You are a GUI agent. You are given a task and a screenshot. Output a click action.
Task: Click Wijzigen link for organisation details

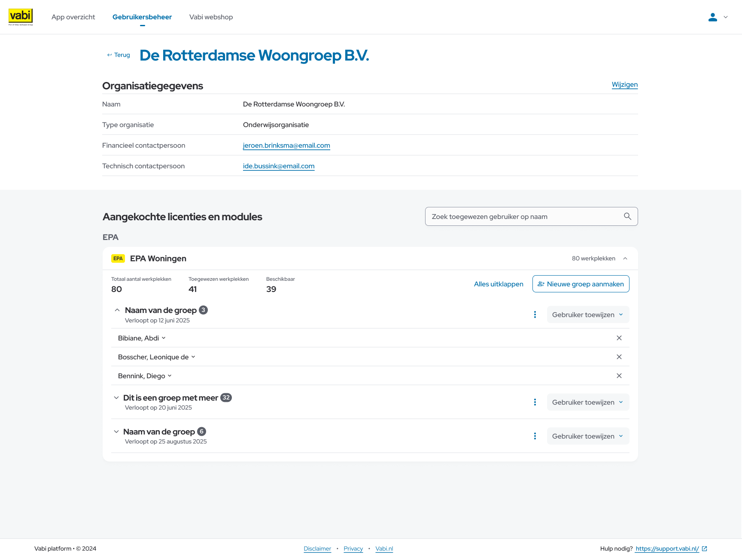[624, 85]
